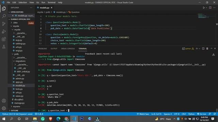Image resolution: width=218 pixels, height=122 pixels.
Task: Switch to the Problems tab
Action: click(43, 48)
